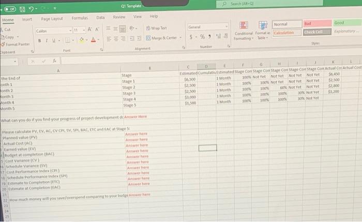Click the Decrease Indent icon
The image size is (362, 222).
click(x=132, y=38)
